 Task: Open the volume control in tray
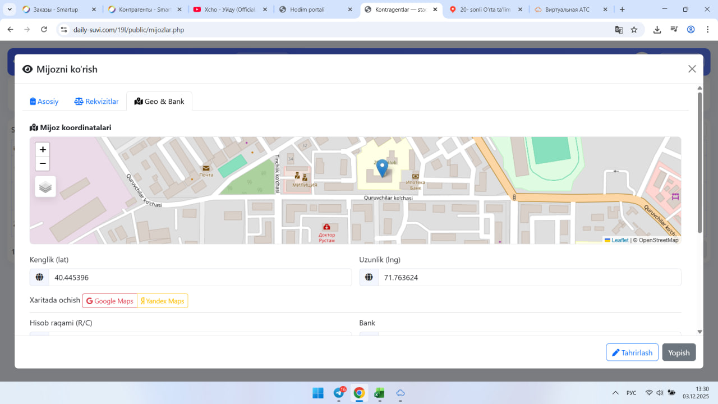[660, 393]
